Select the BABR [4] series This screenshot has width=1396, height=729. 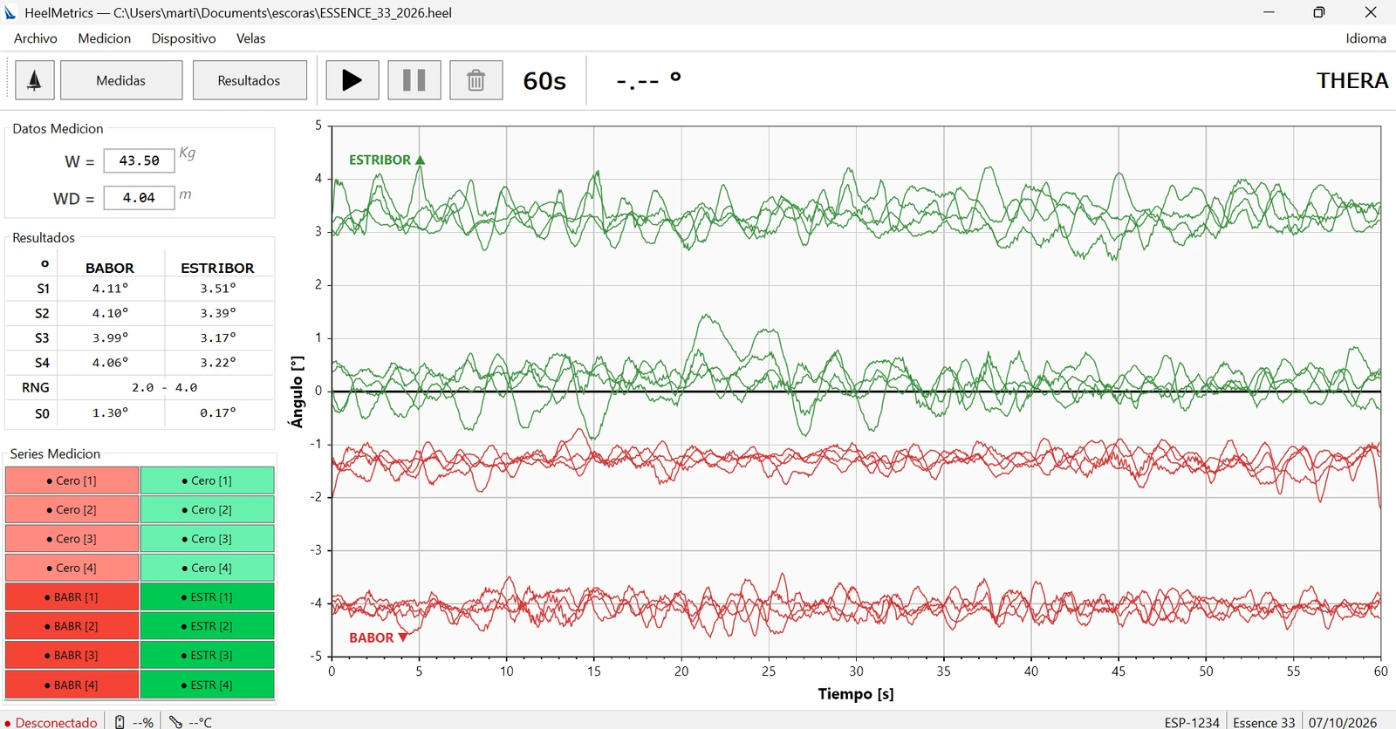pos(72,685)
